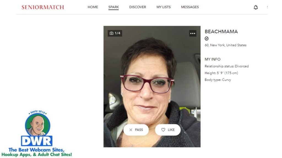Click the heart icon in Like button
The height and width of the screenshot is (158, 282).
(163, 130)
